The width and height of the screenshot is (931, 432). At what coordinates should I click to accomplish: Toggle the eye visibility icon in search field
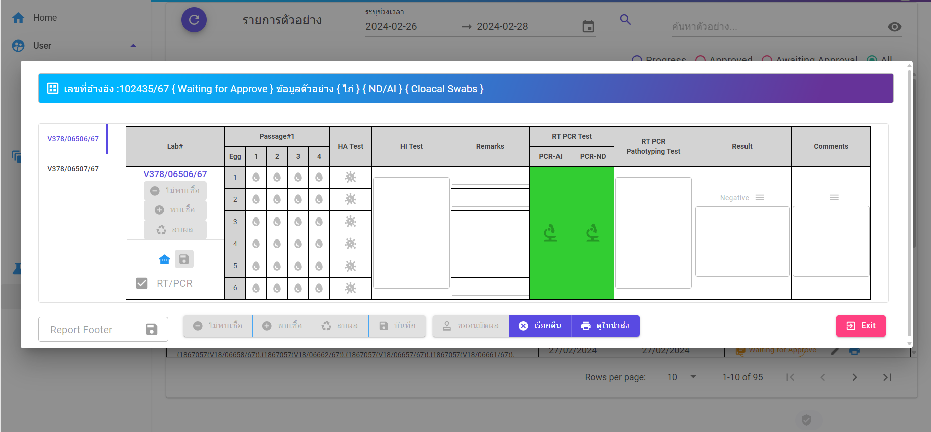894,27
